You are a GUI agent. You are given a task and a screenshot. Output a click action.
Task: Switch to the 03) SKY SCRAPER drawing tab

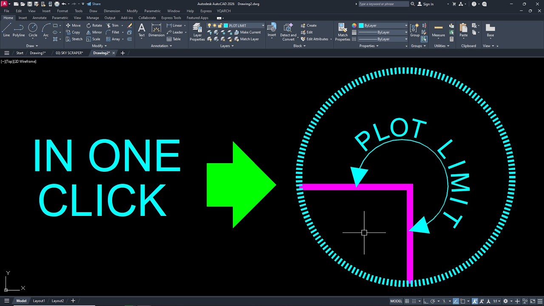tap(69, 53)
